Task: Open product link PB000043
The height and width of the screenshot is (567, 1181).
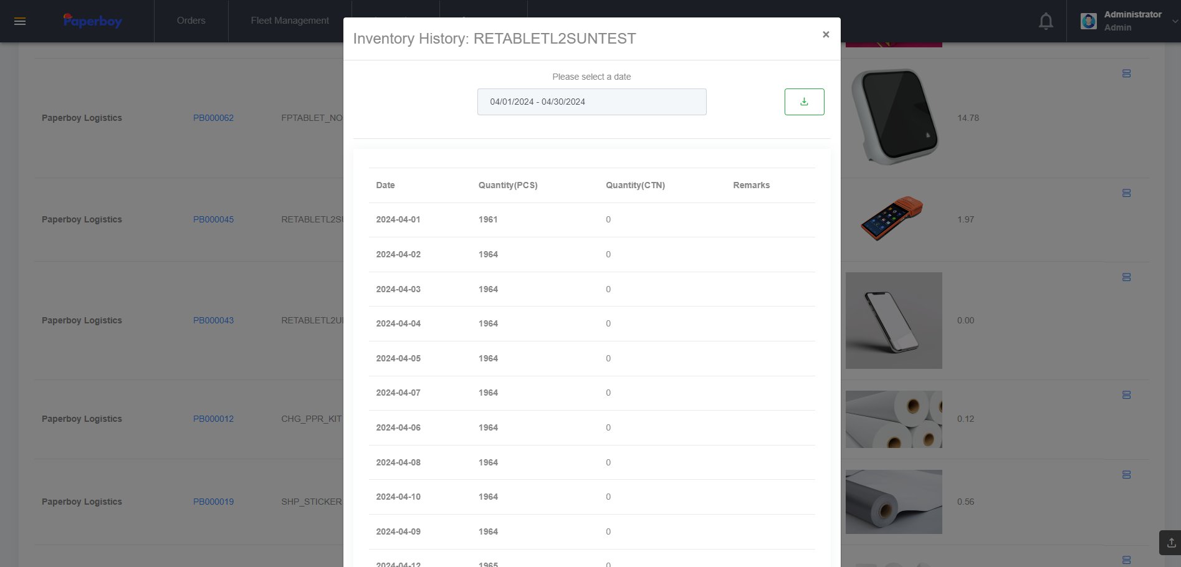Action: pyautogui.click(x=213, y=320)
